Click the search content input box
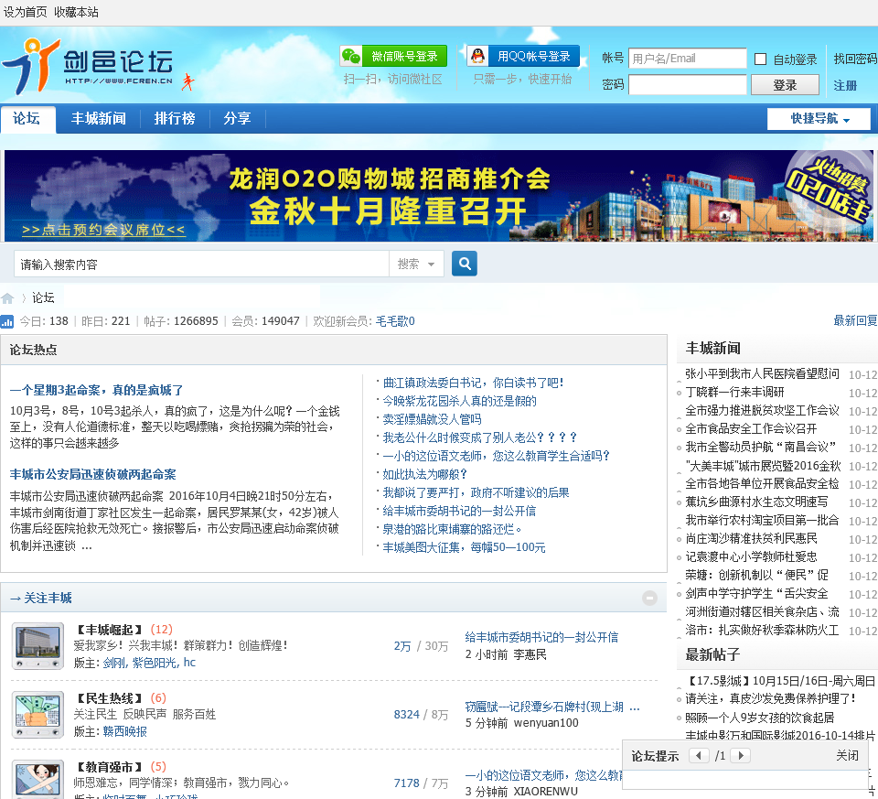 tap(201, 264)
